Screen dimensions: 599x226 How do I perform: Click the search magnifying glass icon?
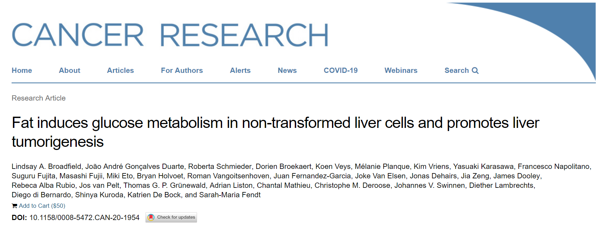(x=475, y=70)
